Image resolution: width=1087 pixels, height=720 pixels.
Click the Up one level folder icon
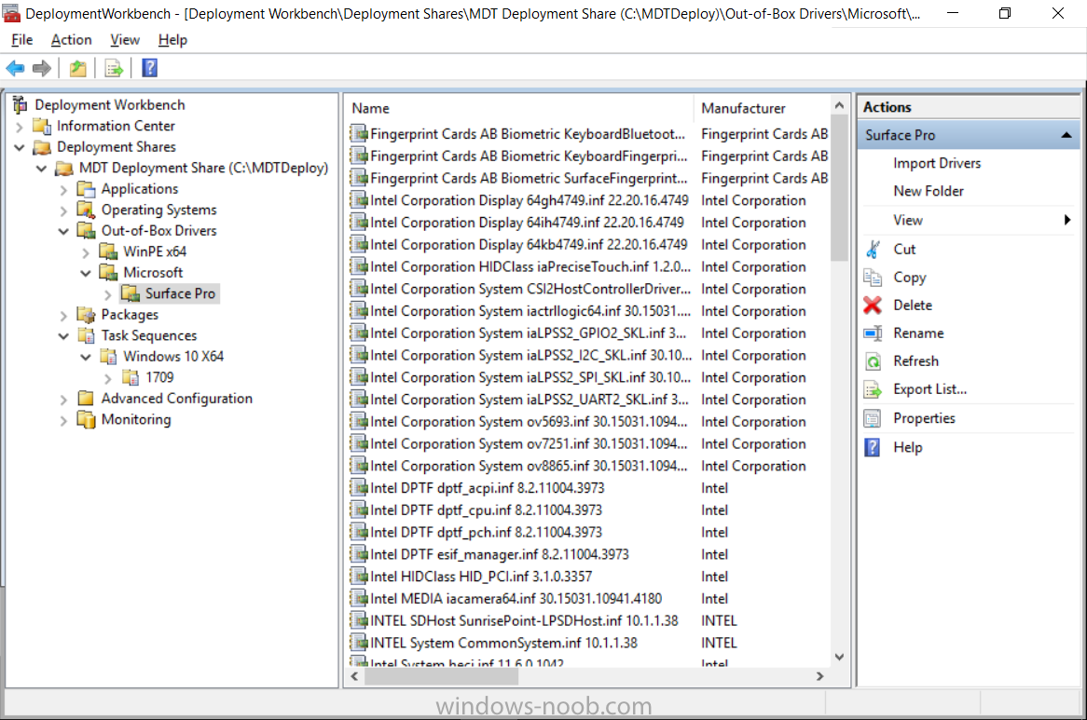[77, 68]
